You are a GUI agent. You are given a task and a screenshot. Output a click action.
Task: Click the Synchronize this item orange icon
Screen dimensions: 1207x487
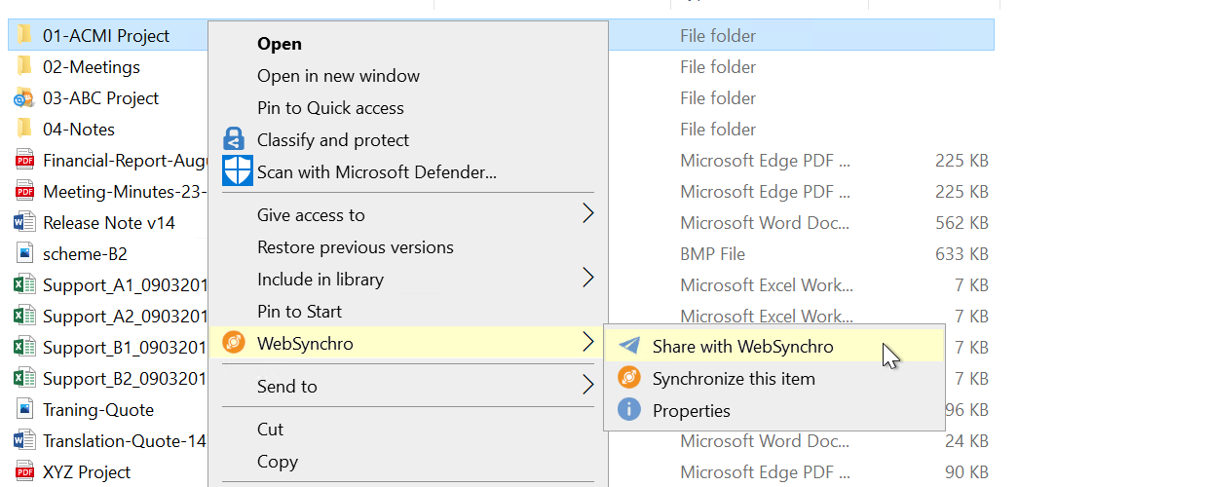[629, 378]
